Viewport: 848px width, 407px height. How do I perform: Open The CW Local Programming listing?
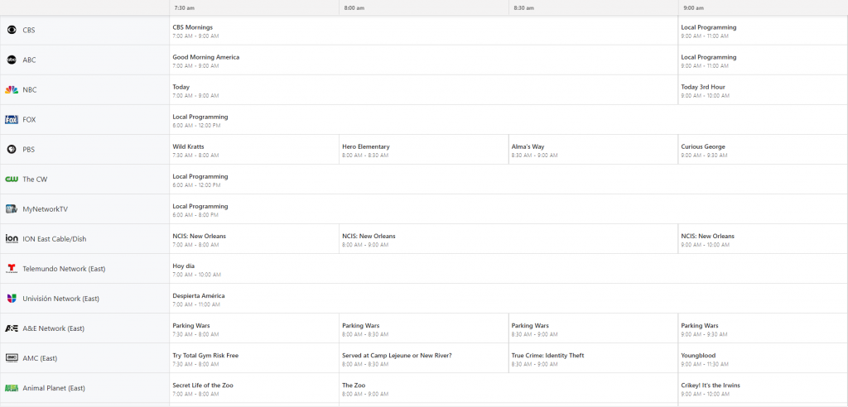click(509, 179)
